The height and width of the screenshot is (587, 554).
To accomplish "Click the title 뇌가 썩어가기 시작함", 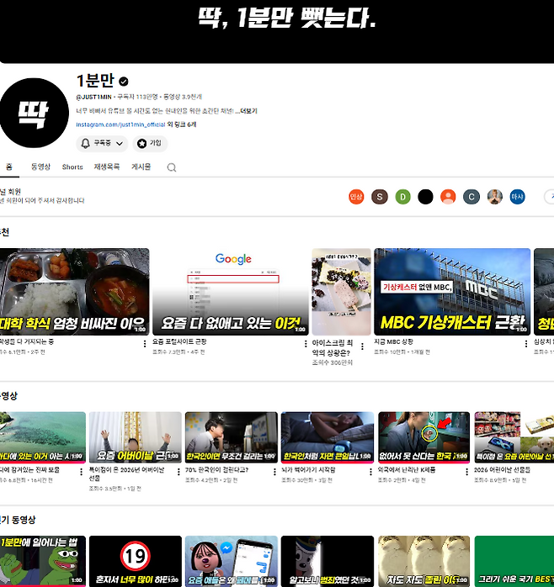I will (x=308, y=470).
